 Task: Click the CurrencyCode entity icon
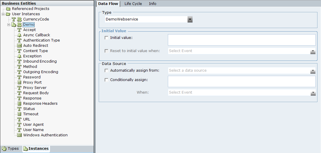[x=19, y=19]
